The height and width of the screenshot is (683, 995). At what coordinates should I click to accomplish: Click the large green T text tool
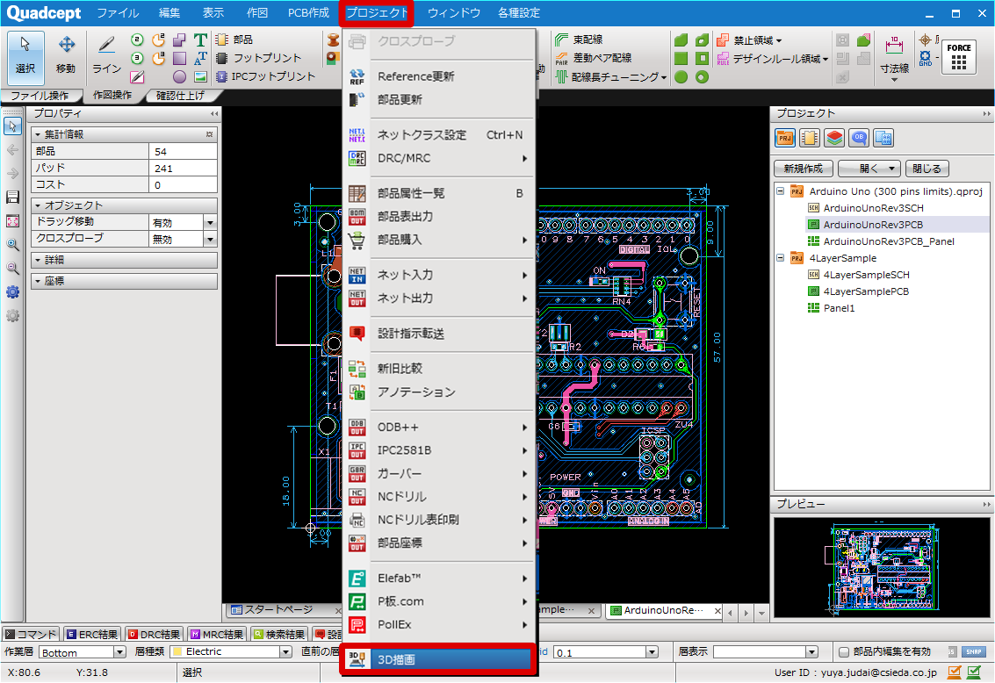click(200, 40)
